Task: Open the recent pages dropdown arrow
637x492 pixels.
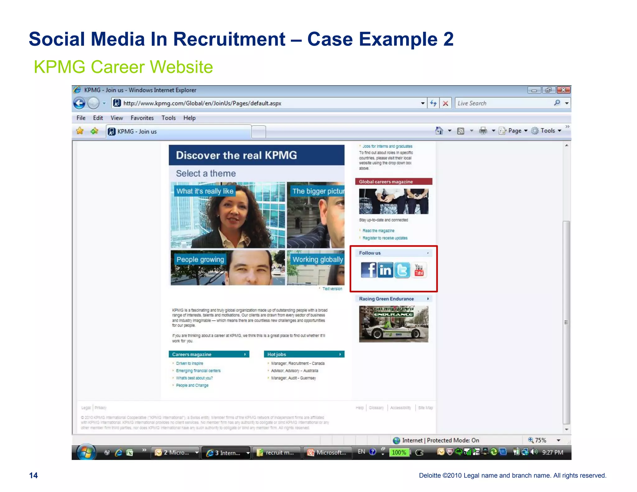Action: (x=104, y=103)
